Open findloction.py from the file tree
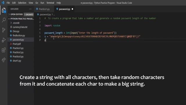 coord(19,36)
